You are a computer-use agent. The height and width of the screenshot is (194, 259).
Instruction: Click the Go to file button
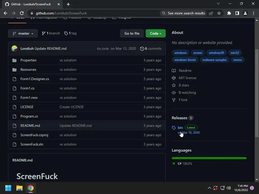point(132,34)
